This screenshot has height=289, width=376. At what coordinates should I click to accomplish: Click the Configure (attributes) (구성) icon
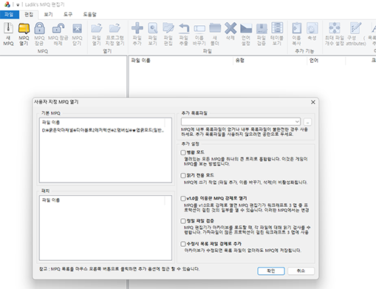point(355,28)
